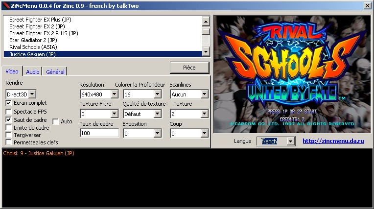Toggle the Tergiverser checkbox
The image size is (374, 209).
[9, 135]
